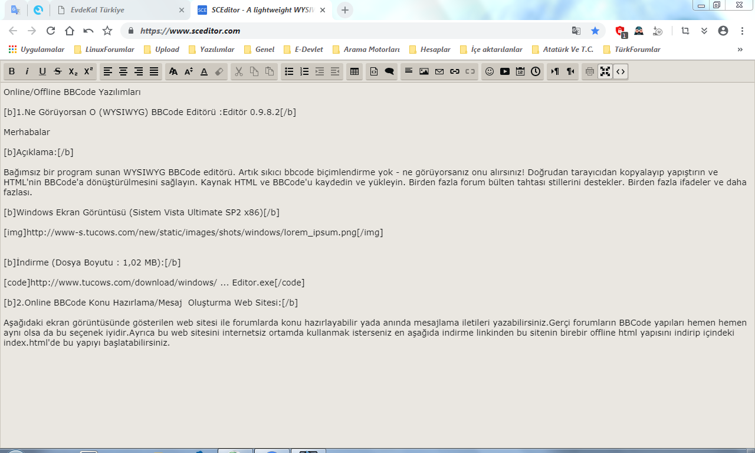Open the Hesaplar bookmark folder
The height and width of the screenshot is (453, 755).
(429, 50)
